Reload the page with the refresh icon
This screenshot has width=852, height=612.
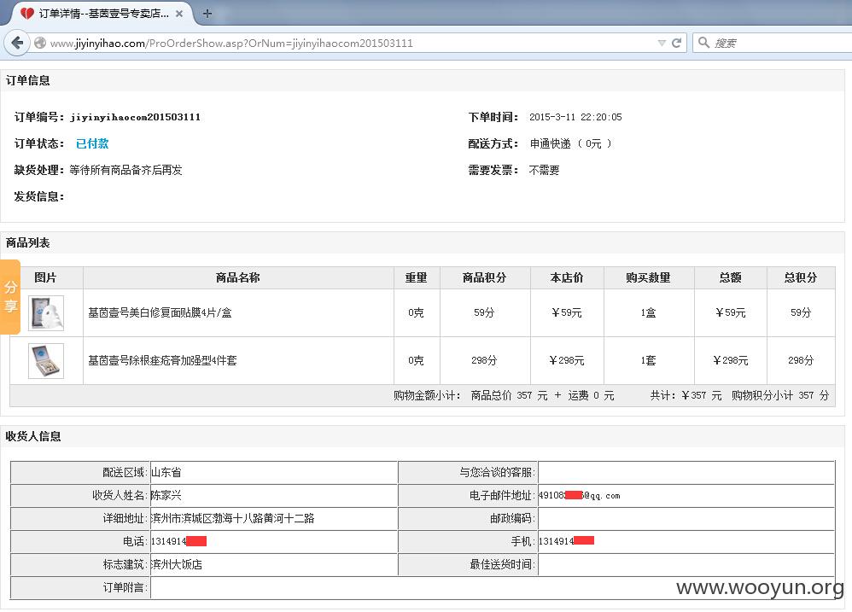click(676, 43)
